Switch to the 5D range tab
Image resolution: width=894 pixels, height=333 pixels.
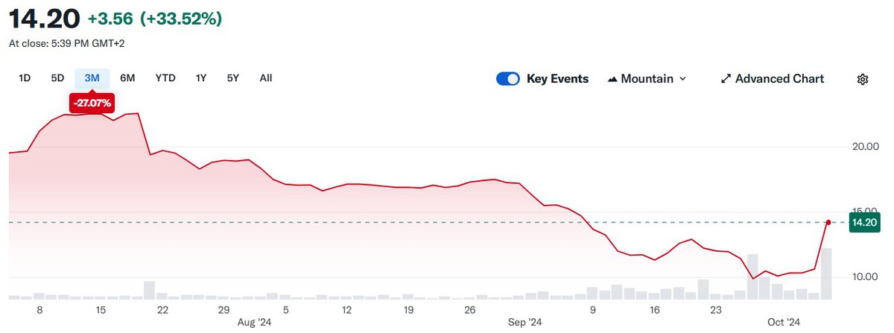[57, 78]
